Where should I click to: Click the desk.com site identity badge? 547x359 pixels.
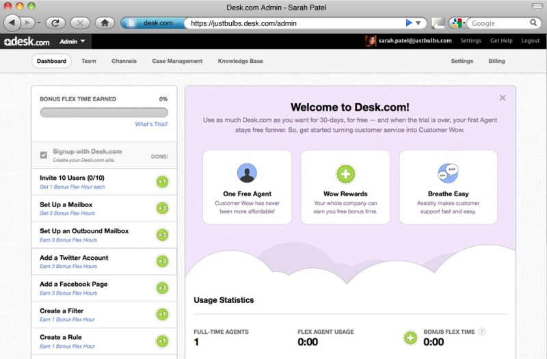153,23
